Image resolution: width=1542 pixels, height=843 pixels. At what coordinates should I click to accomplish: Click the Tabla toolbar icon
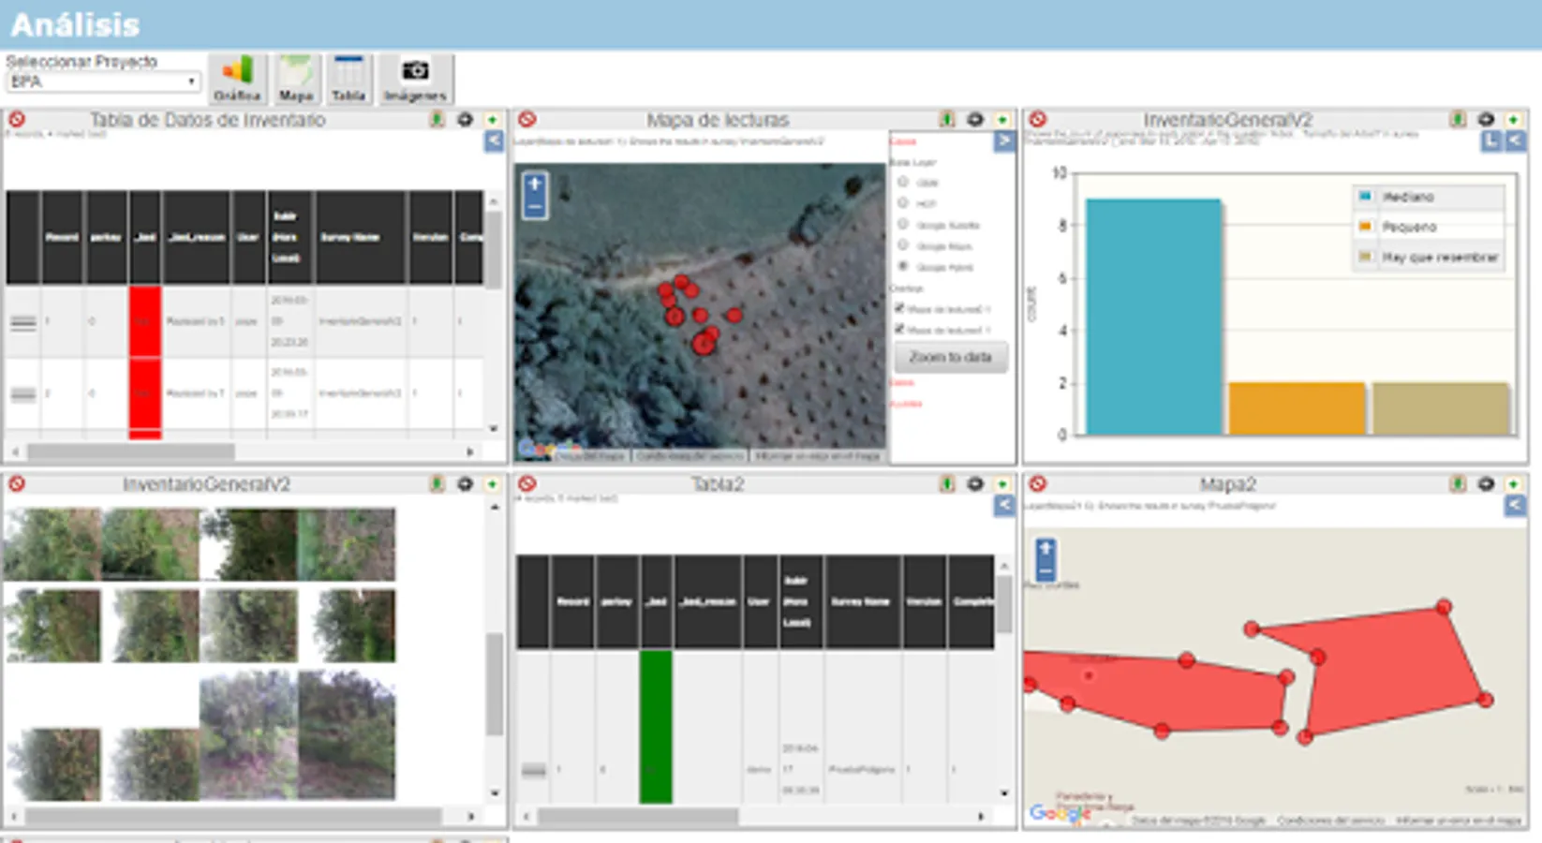click(x=348, y=79)
